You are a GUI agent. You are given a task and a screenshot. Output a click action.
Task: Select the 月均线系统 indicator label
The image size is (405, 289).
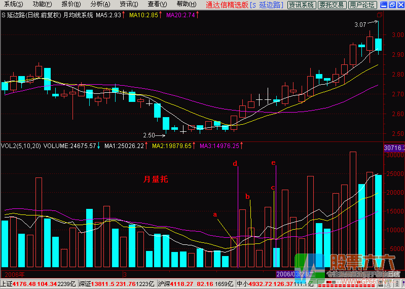(78, 15)
